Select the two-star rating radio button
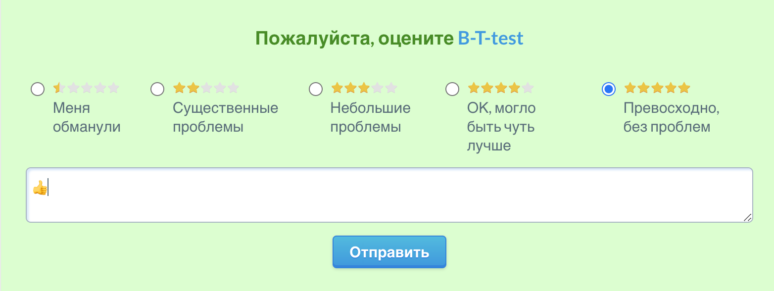 tap(157, 89)
